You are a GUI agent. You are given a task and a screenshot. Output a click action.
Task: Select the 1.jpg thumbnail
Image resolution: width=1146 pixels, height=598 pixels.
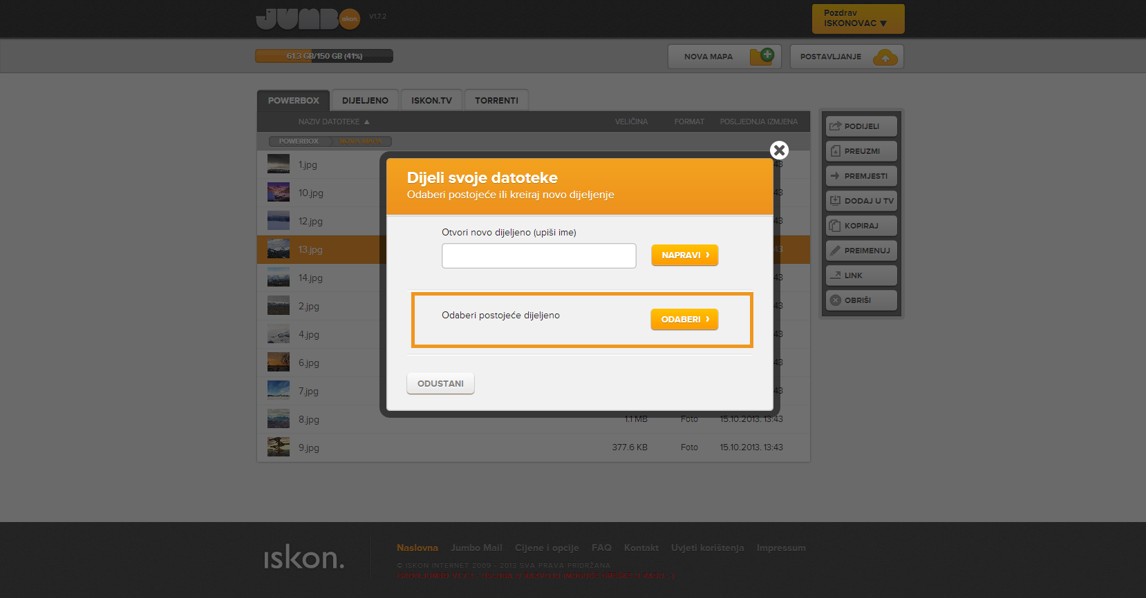pyautogui.click(x=279, y=164)
